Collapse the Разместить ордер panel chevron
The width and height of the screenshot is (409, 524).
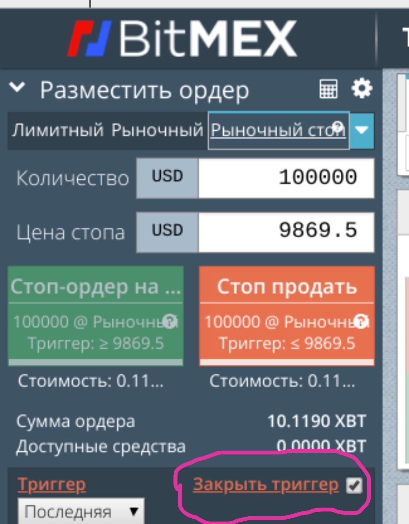[17, 87]
